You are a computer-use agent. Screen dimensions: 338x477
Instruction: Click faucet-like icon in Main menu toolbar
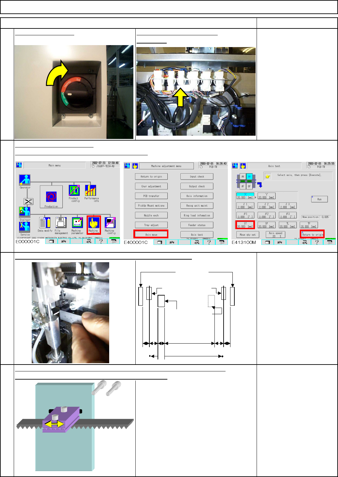[89, 242]
